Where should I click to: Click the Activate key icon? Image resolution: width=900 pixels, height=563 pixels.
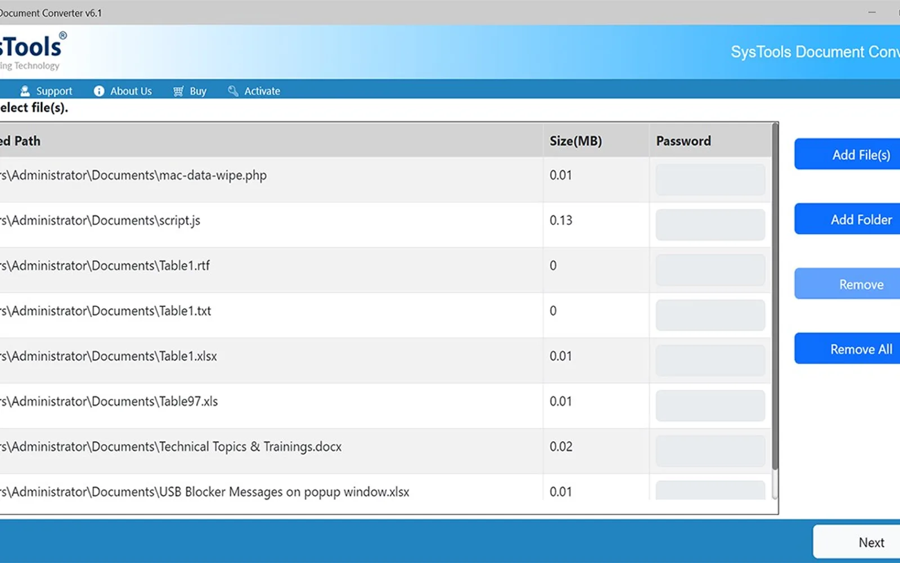[233, 91]
